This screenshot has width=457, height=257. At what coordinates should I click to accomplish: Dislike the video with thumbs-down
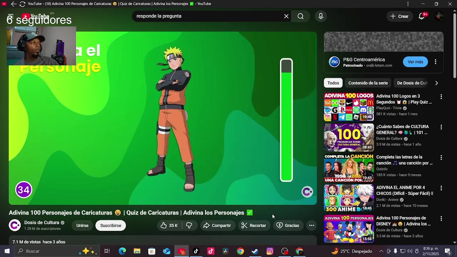click(190, 226)
